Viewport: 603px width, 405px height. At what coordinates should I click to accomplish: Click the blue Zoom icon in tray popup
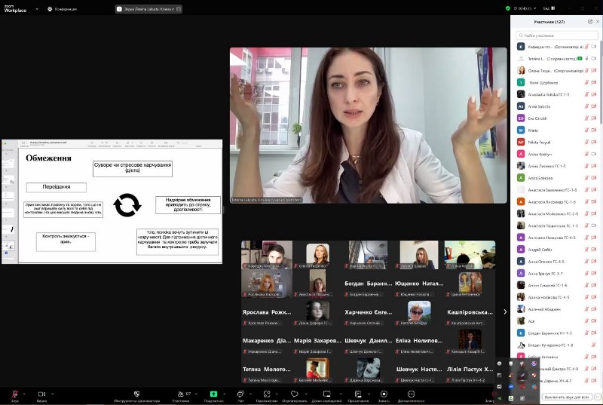click(511, 387)
